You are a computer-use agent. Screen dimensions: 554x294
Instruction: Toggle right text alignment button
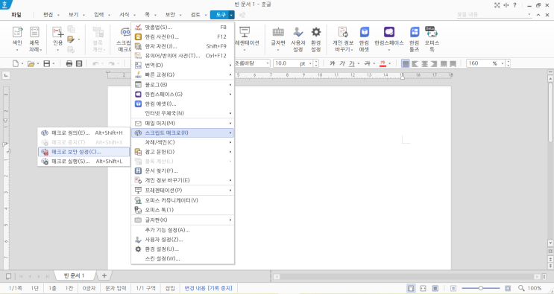coord(434,63)
